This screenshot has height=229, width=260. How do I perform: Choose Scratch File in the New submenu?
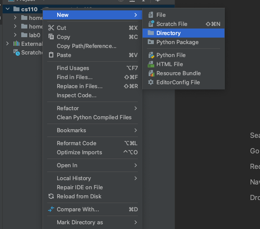(183, 24)
